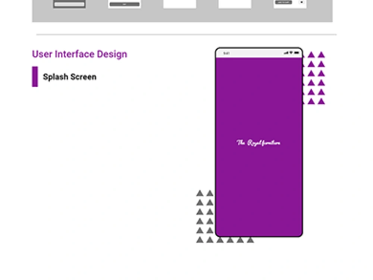Select the "Splash Screen" label
373x280 pixels.
coord(69,77)
